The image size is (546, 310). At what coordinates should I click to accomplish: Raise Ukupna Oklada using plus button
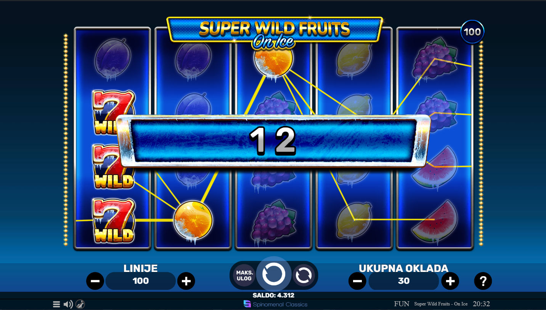pos(450,281)
